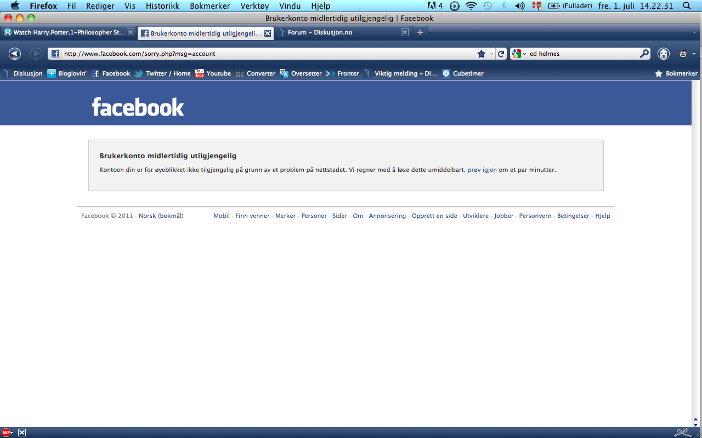Open Diskusjon bookmark
Screen dimensions: 702x438
coord(23,73)
